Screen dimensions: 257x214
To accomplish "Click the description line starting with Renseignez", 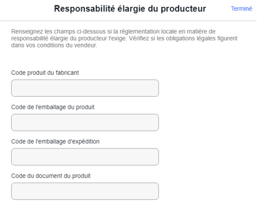I will 113,31.
